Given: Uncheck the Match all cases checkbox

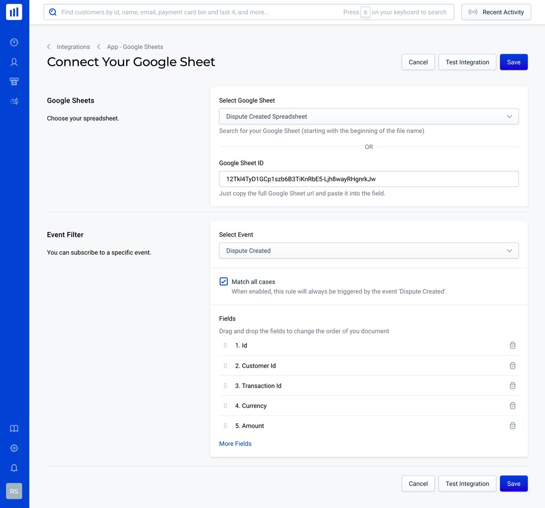Looking at the screenshot, I should pos(224,282).
